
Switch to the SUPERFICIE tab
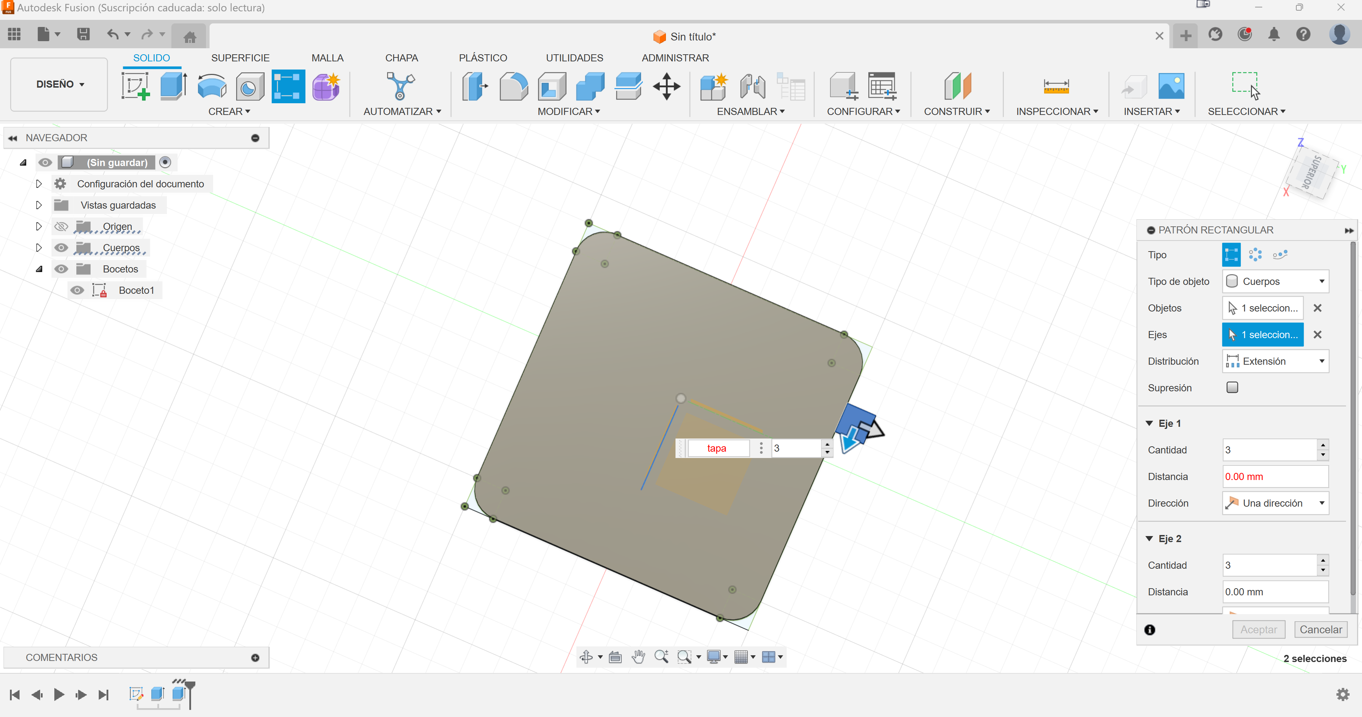click(x=240, y=58)
